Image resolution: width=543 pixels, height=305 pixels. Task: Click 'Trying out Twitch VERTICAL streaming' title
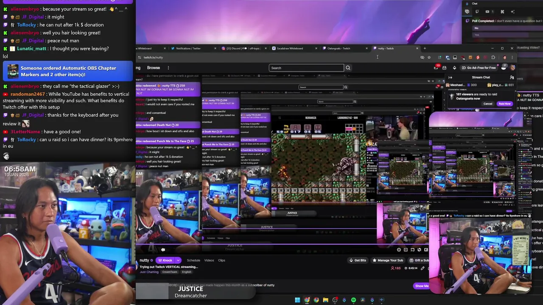point(169,267)
